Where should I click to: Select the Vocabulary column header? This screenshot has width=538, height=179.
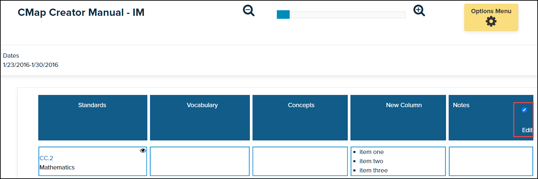(x=202, y=105)
